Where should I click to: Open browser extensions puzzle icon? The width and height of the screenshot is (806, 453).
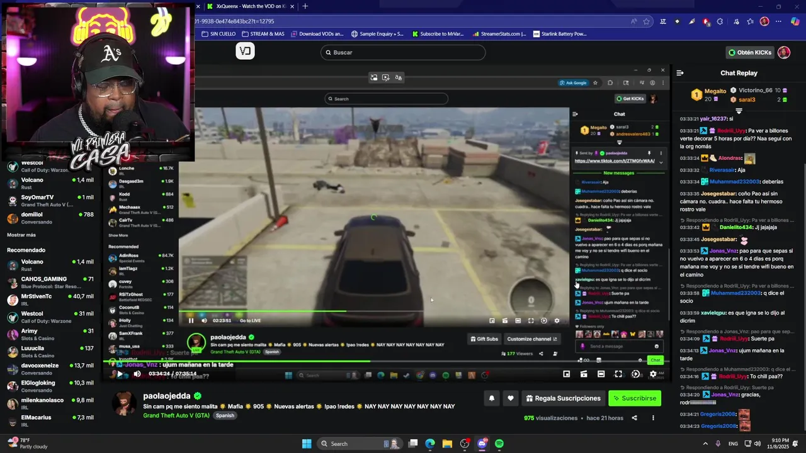click(721, 21)
